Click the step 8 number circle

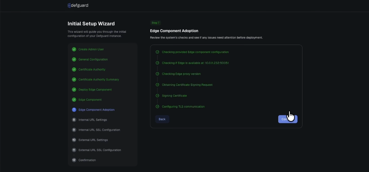point(74,120)
